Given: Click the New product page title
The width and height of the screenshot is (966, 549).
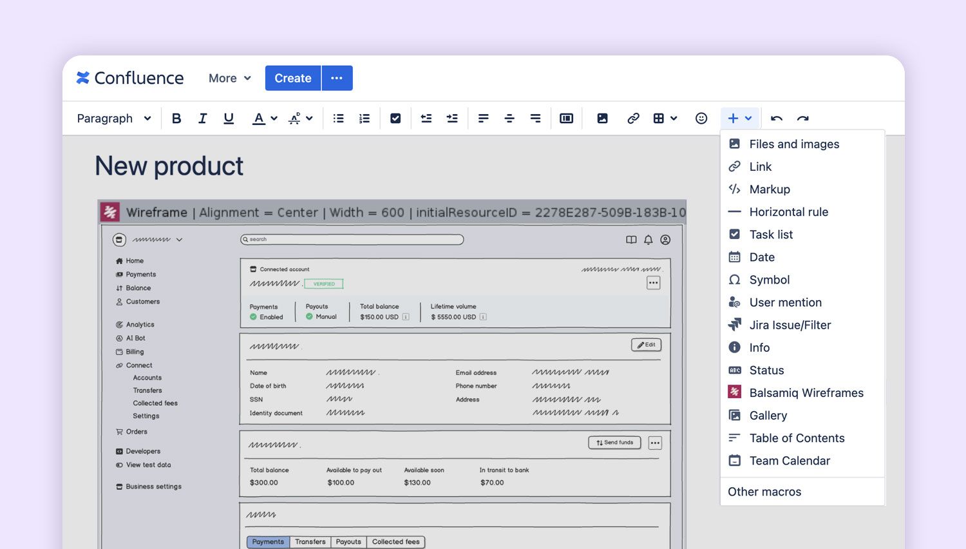Looking at the screenshot, I should [169, 166].
